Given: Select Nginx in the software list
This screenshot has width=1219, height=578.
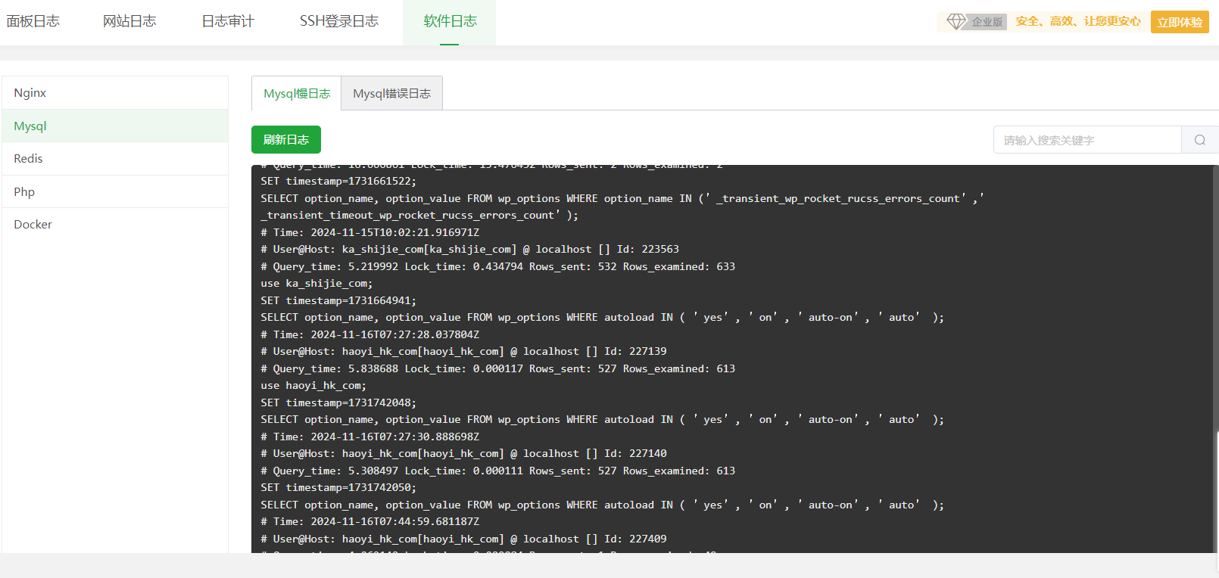Looking at the screenshot, I should click(x=115, y=92).
